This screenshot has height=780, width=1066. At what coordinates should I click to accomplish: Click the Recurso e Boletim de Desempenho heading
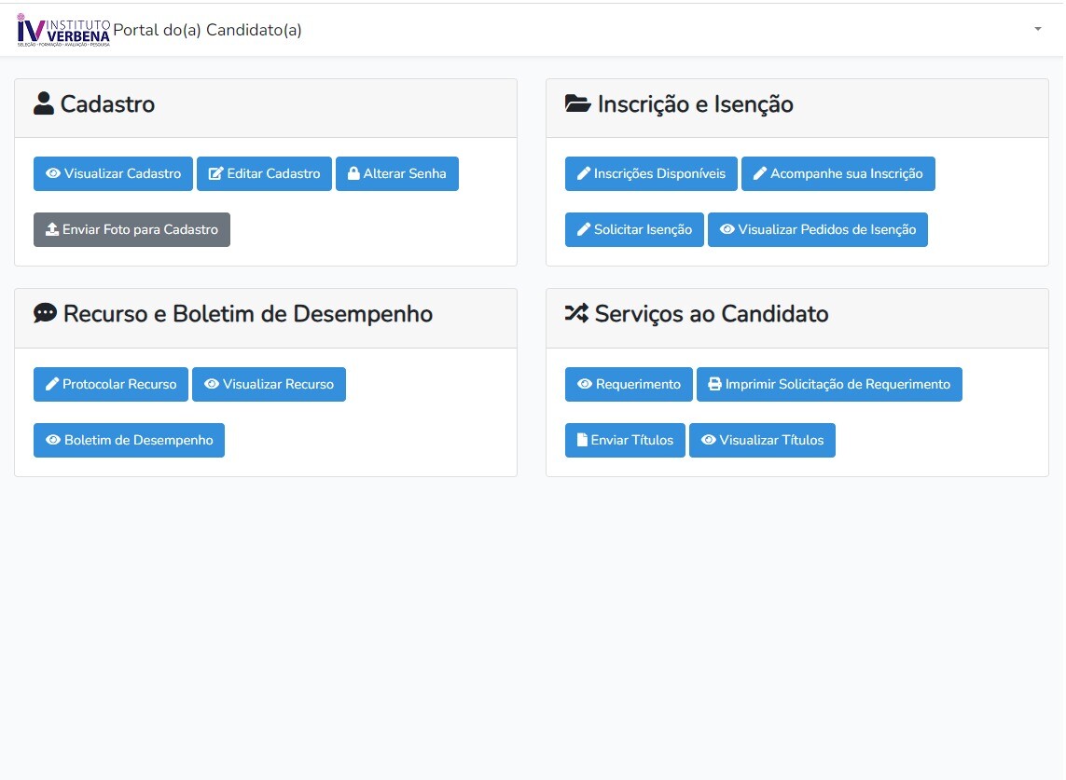[248, 314]
